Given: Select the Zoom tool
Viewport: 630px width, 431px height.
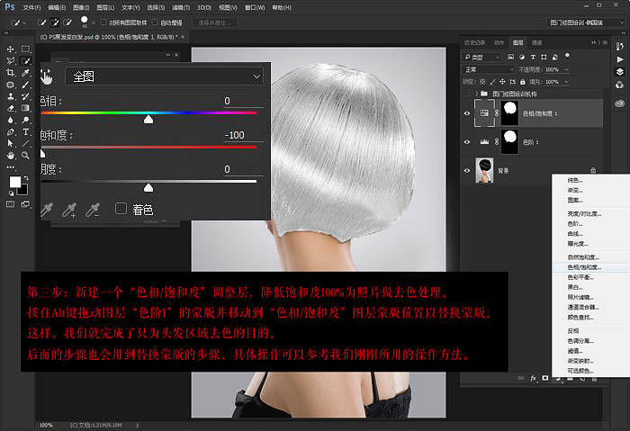Looking at the screenshot, I should coord(26,155).
